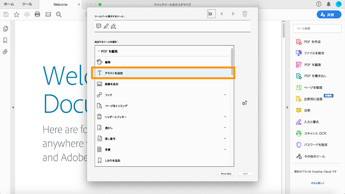Expand the 背景 dropdown arrow
Image resolution: width=345 pixels, height=194 pixels.
tap(225, 150)
